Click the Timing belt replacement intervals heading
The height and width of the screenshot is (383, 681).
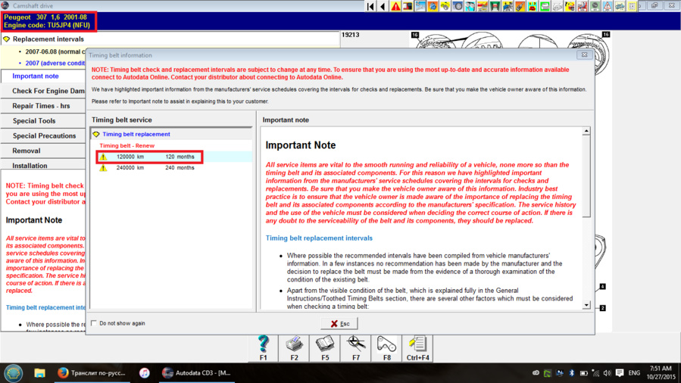coord(319,238)
